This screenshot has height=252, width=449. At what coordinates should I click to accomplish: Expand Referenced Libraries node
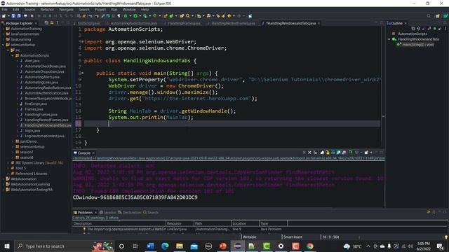tap(8, 174)
